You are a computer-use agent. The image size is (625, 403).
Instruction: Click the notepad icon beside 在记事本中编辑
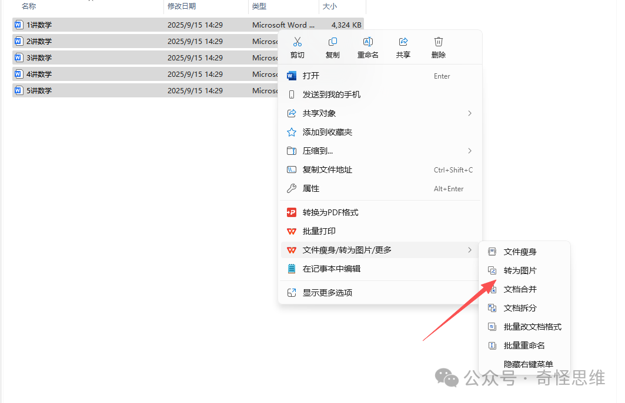[292, 269]
